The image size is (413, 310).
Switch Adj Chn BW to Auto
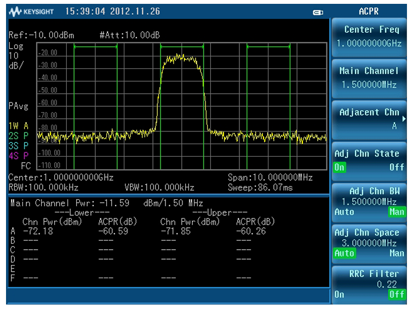[344, 212]
